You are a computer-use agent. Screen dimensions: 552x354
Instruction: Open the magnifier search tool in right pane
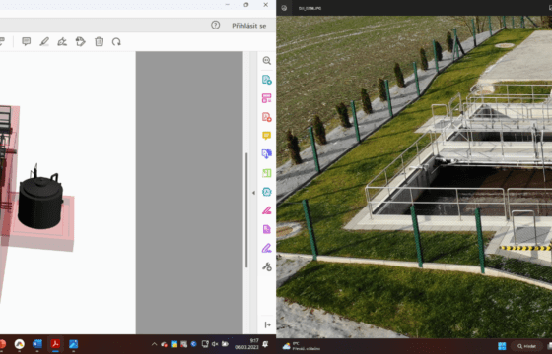click(x=267, y=61)
